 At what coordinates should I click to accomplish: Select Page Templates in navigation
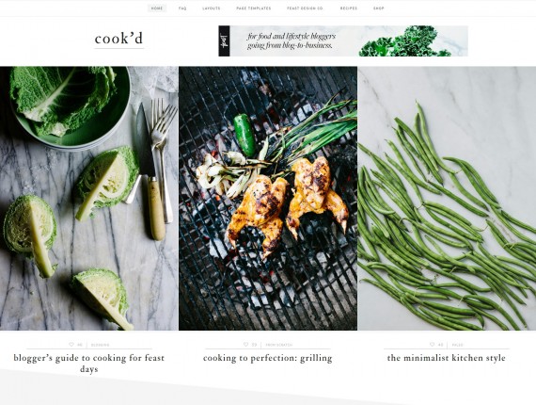pos(254,8)
